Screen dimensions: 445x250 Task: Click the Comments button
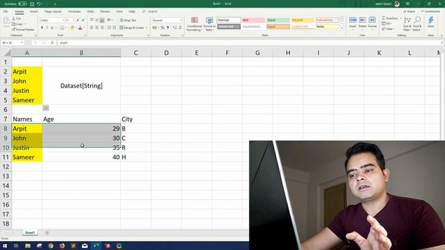(x=430, y=12)
